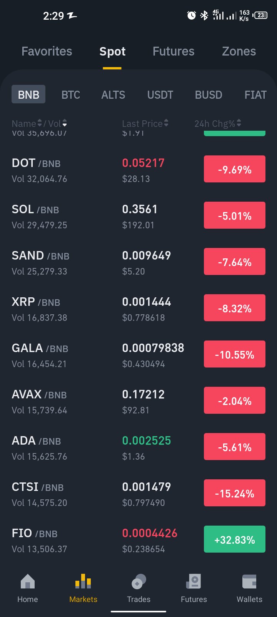Tap the Markets bar chart icon

pyautogui.click(x=83, y=582)
